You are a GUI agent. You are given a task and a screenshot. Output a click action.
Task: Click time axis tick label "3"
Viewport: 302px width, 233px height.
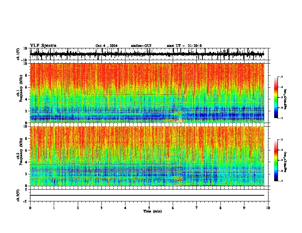point(101,208)
